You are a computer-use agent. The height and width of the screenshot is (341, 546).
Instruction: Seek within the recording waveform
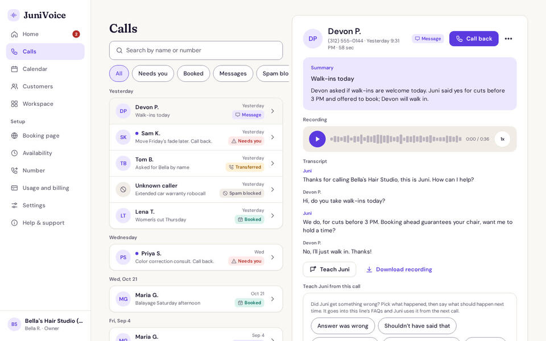click(x=396, y=139)
